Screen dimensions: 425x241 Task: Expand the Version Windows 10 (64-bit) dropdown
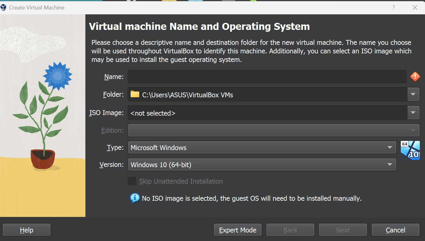(x=262, y=165)
